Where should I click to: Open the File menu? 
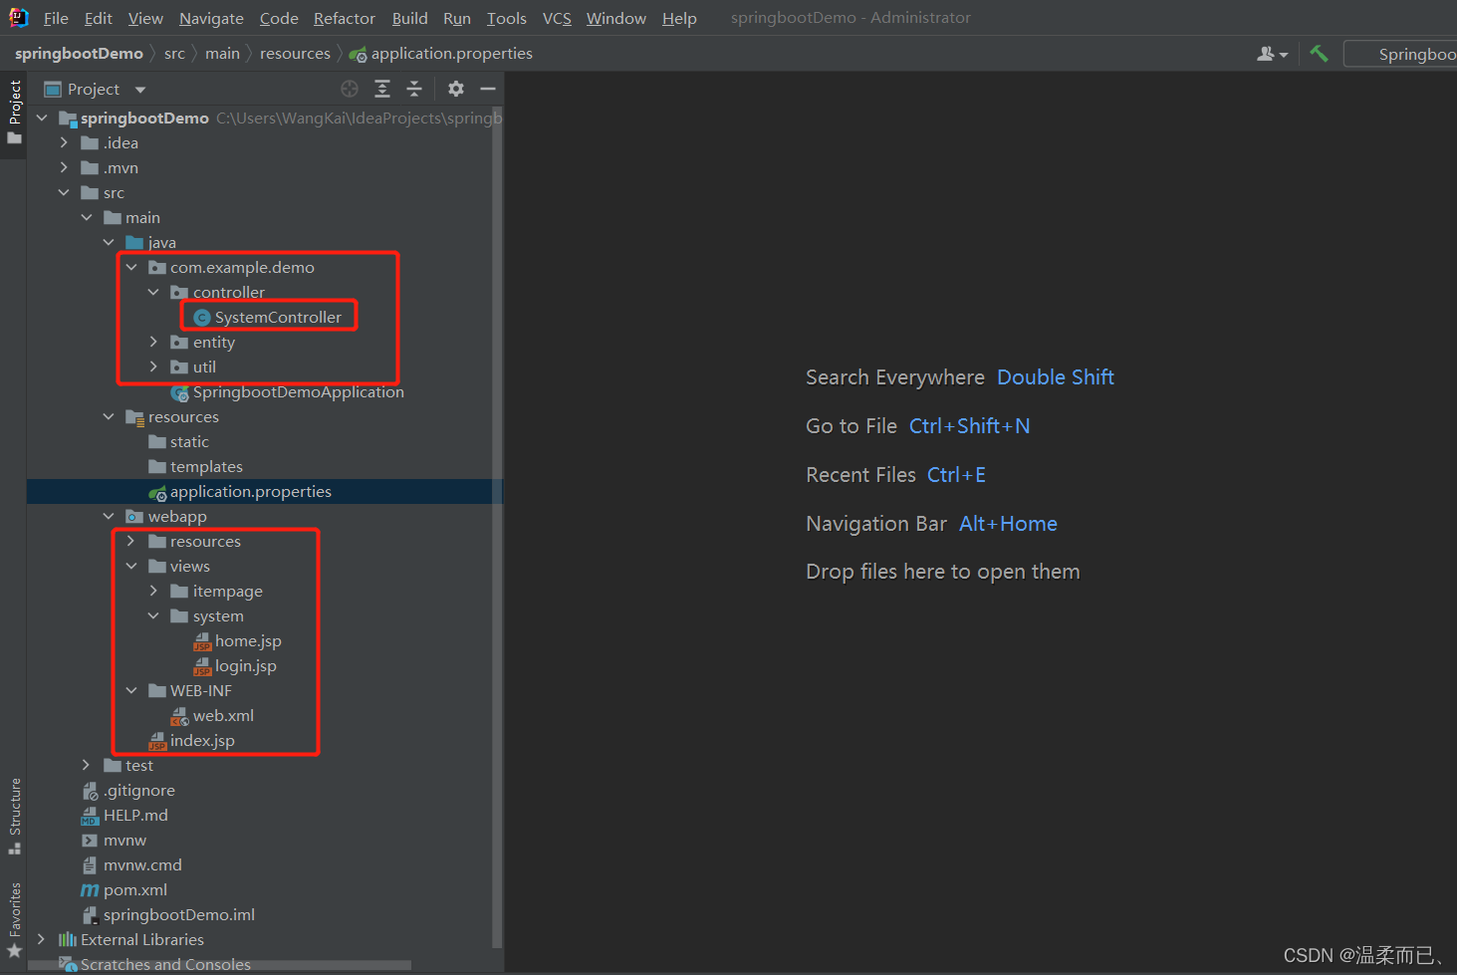click(x=56, y=18)
